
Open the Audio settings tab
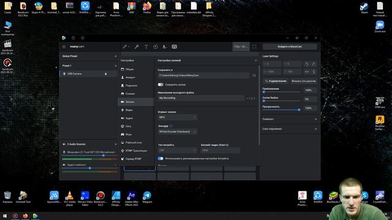pyautogui.click(x=136, y=118)
